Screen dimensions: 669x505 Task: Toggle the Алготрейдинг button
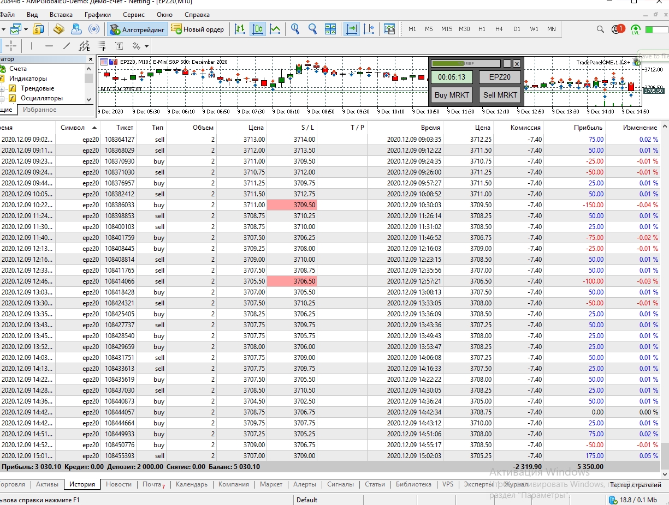click(x=137, y=29)
